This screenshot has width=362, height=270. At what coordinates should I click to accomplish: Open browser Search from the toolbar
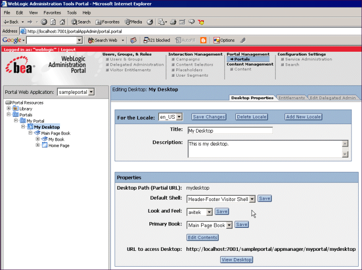(81, 22)
